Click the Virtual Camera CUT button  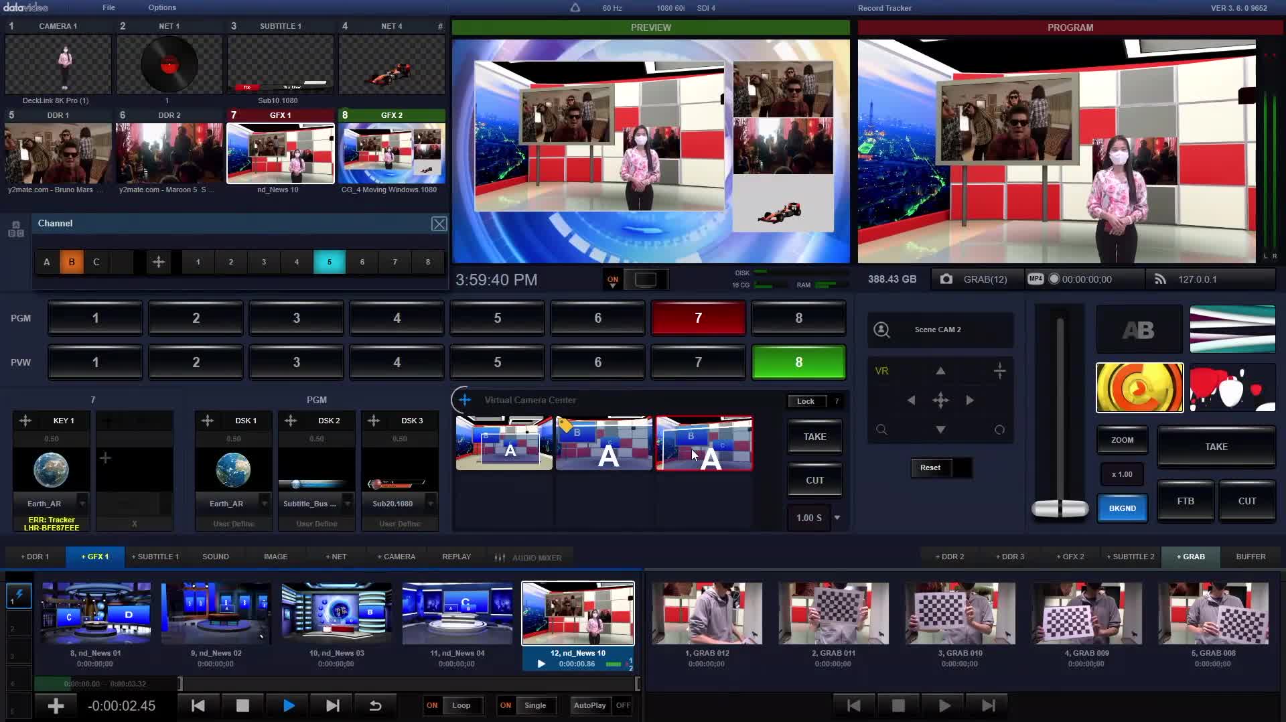click(815, 481)
